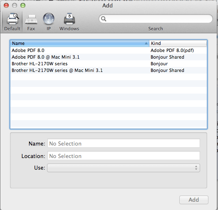Viewport: 218px width, 210px height.
Task: Select Brother HL-2170W series @ Mac Mini 3.1
Action: tap(109, 70)
